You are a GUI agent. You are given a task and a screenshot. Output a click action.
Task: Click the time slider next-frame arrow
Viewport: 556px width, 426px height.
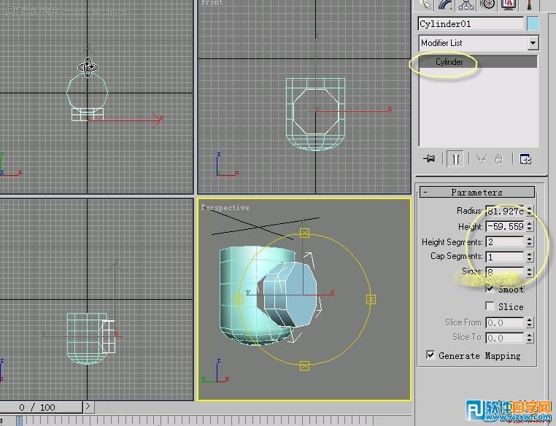pyautogui.click(x=88, y=407)
